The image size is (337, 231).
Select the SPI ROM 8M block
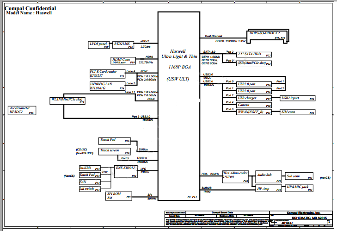click(x=119, y=196)
